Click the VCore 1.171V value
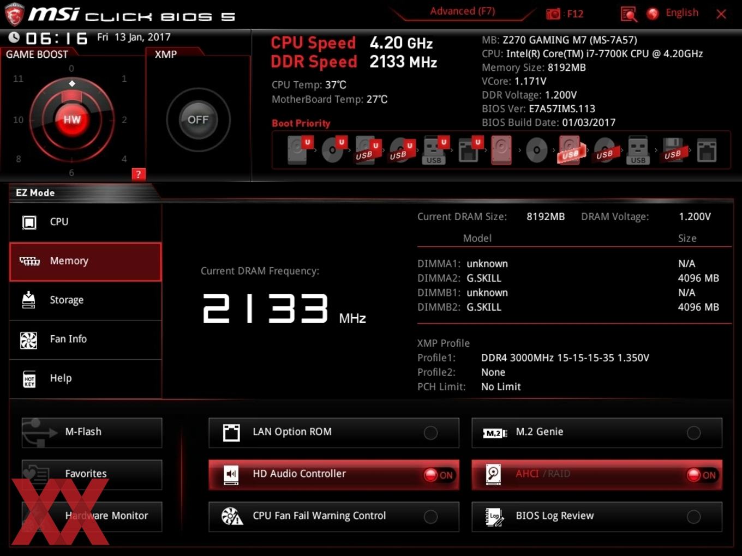 530,81
